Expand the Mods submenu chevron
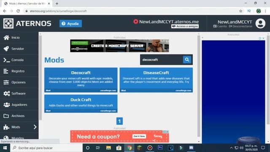 coord(35,127)
